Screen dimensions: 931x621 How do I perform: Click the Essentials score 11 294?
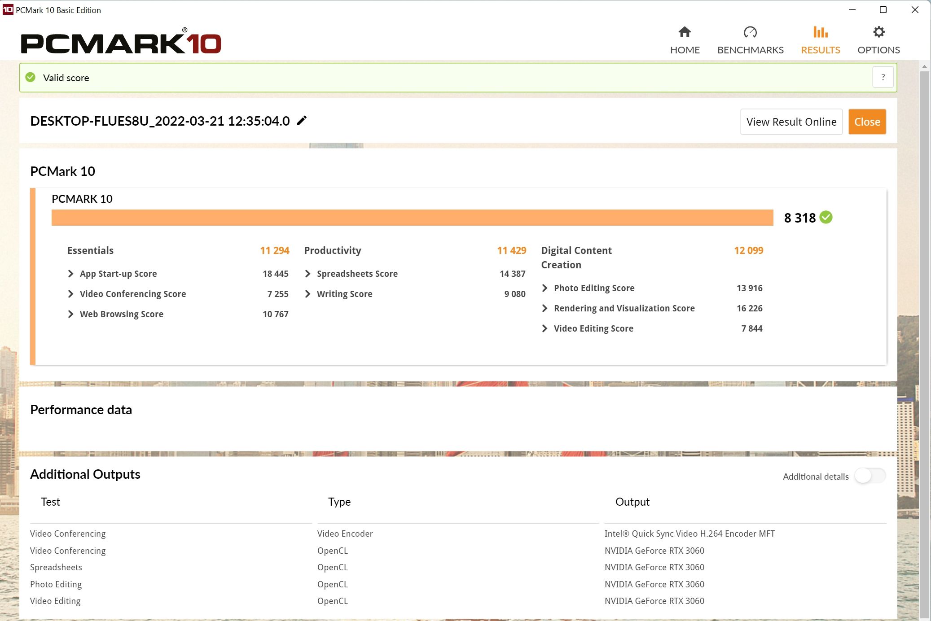tap(275, 250)
